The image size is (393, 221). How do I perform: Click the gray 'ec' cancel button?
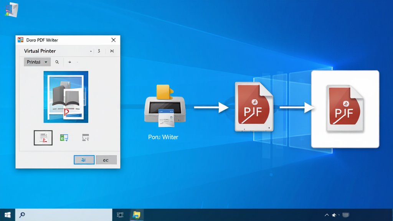106,160
